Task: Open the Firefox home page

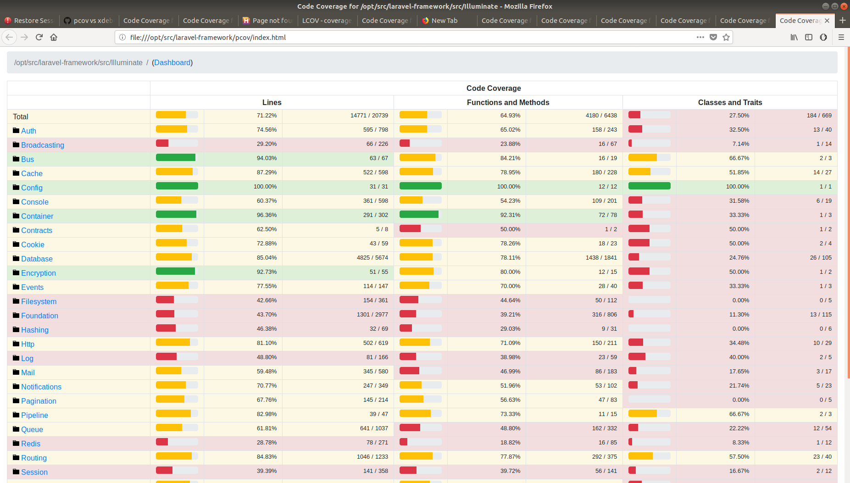Action: click(54, 37)
